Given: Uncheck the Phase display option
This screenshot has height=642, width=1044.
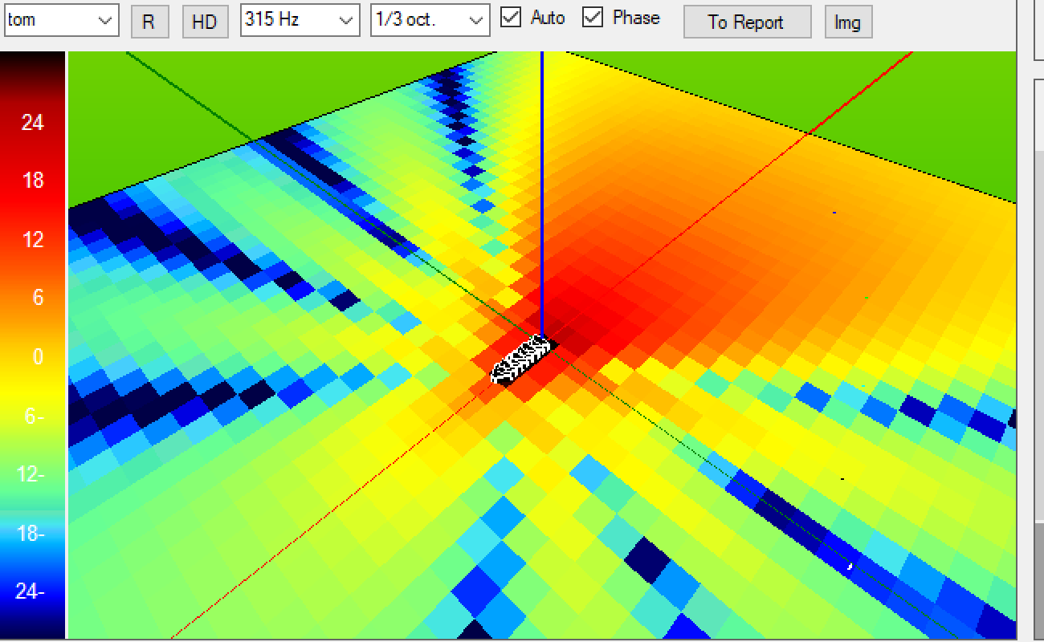Looking at the screenshot, I should tap(593, 18).
